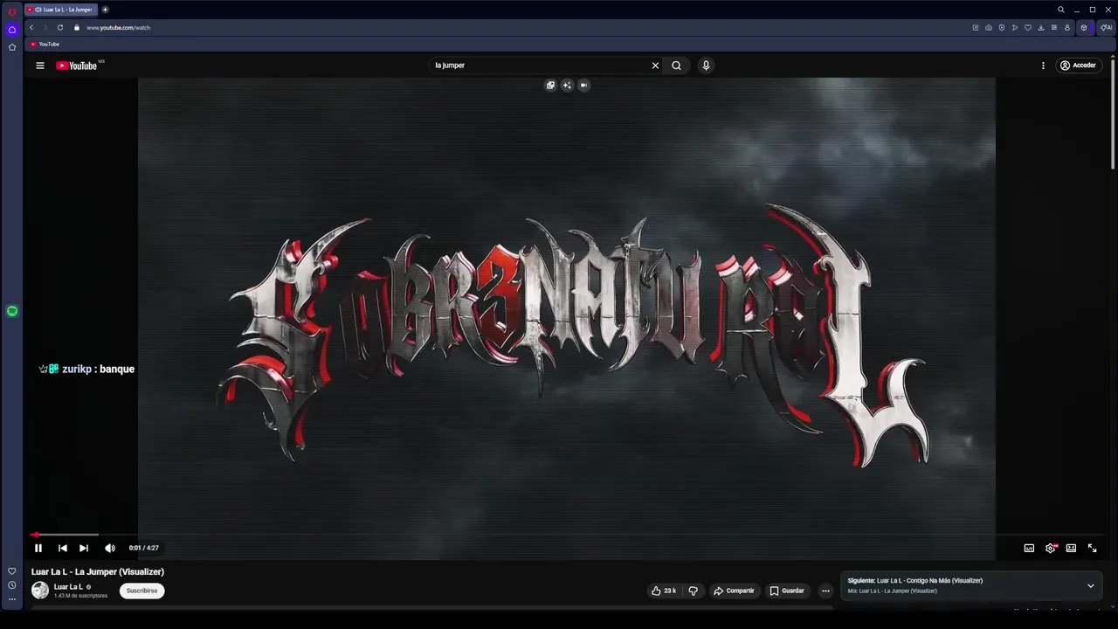Image resolution: width=1118 pixels, height=629 pixels.
Task: Dislike the video with thumbs-down
Action: (x=694, y=591)
